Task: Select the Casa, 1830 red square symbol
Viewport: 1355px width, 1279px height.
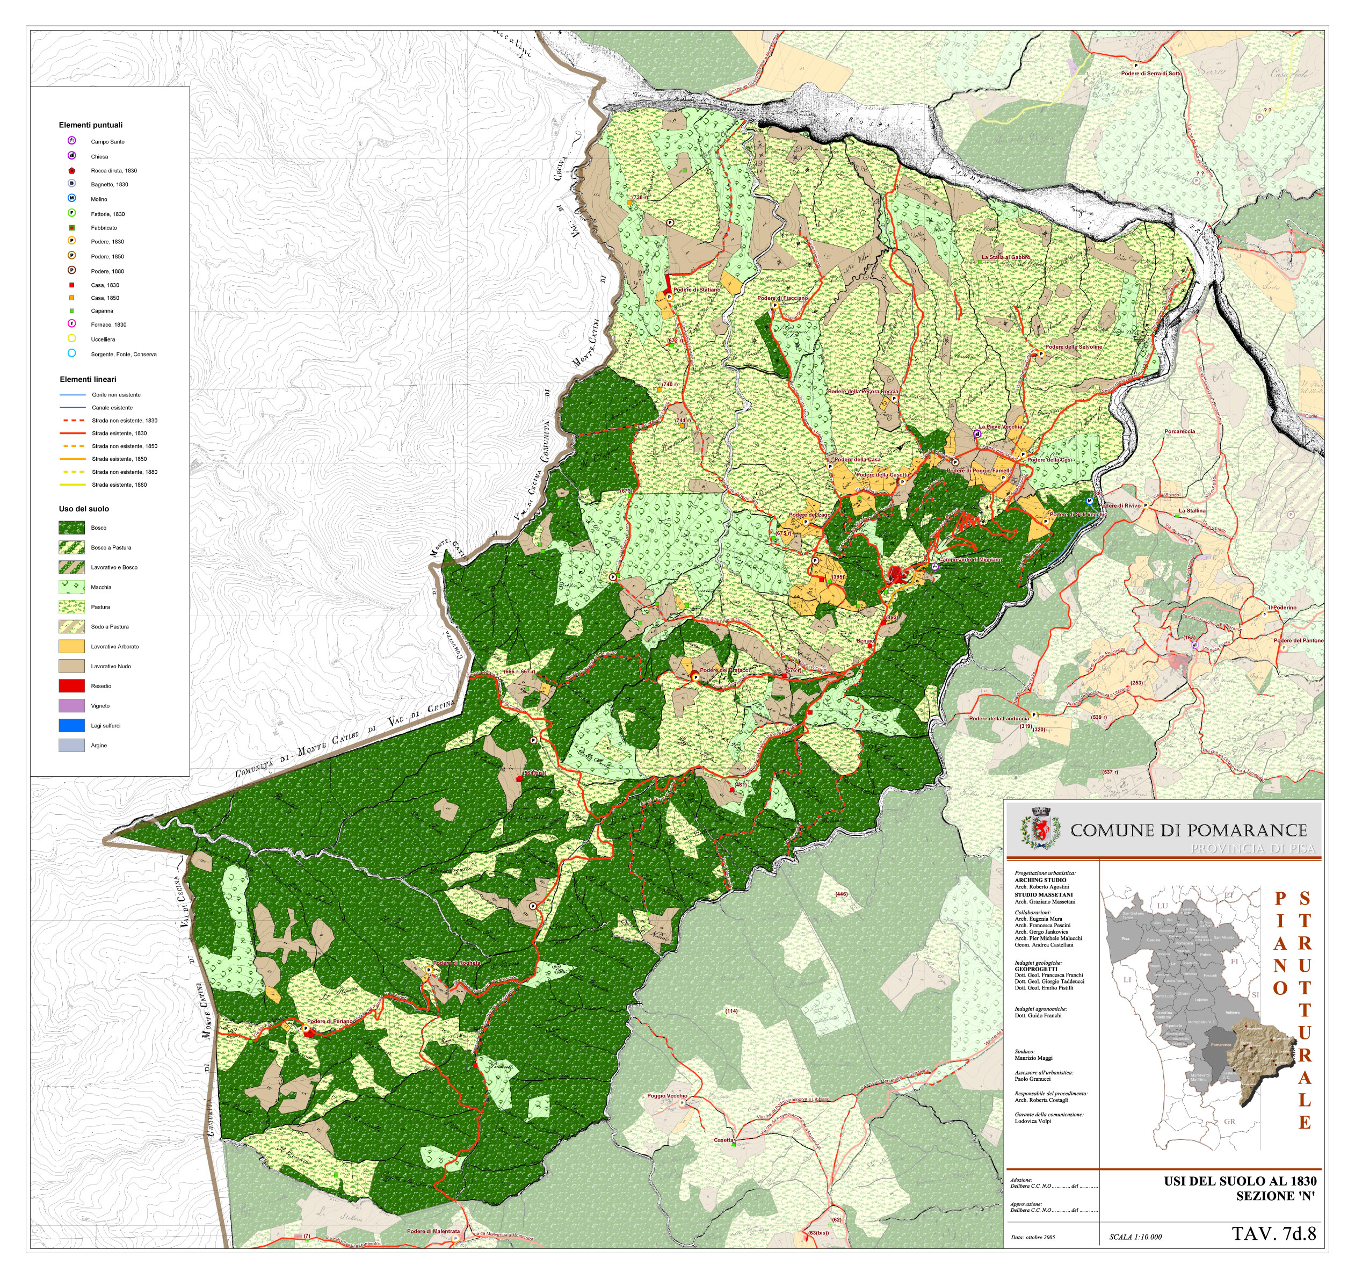Action: point(71,285)
